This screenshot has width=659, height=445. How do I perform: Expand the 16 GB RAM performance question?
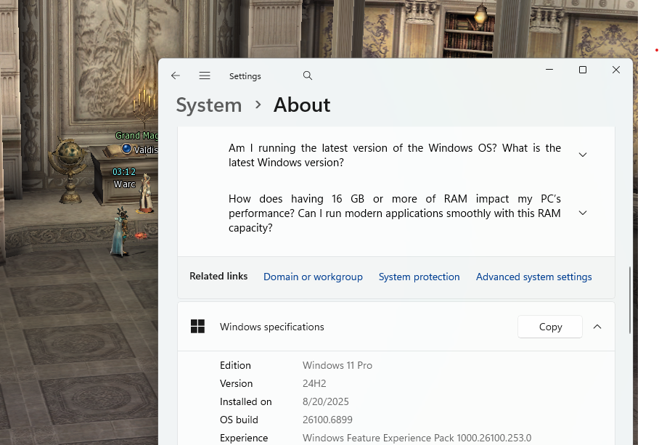[582, 213]
